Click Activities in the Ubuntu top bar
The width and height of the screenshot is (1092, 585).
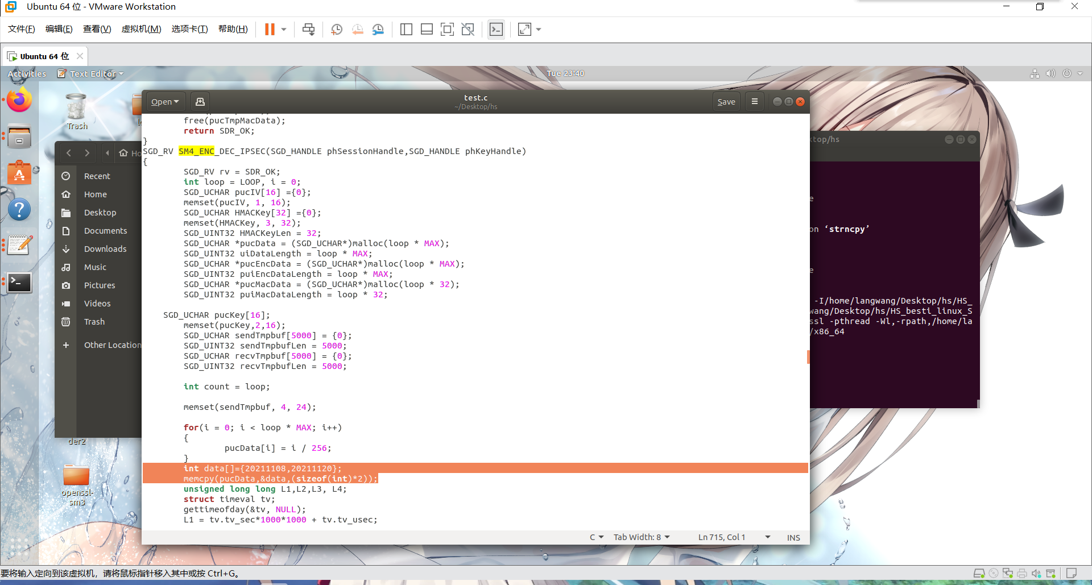coord(27,73)
